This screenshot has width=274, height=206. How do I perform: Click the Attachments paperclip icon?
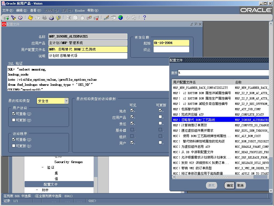pyautogui.click(x=127, y=18)
